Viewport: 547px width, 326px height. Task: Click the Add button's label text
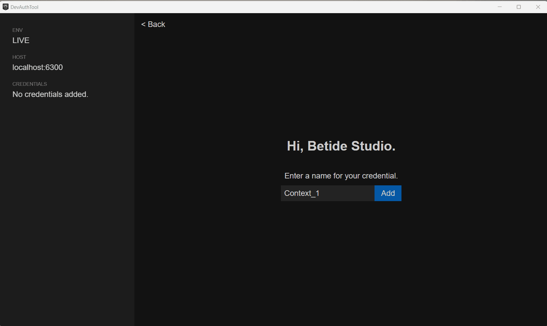click(x=388, y=193)
